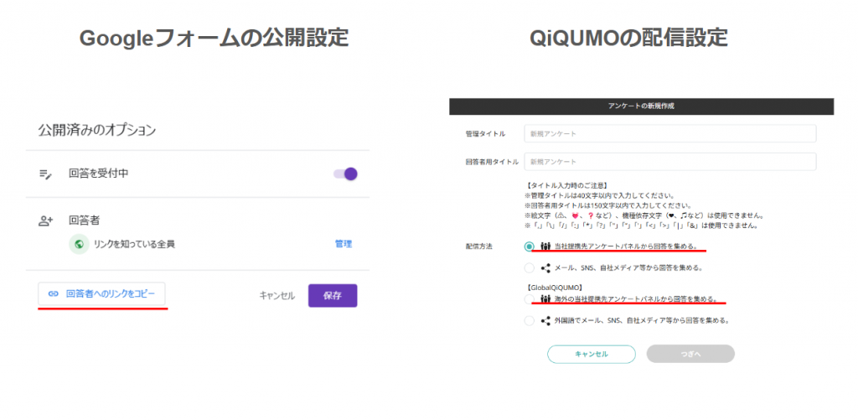Click the 回答者用タイトル input field
This screenshot has width=858, height=420.
pos(669,162)
